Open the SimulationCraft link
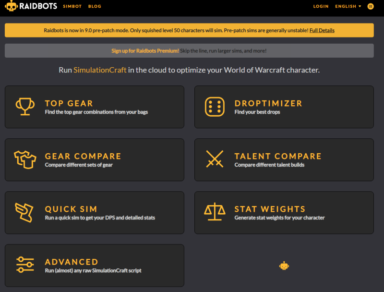This screenshot has width=384, height=292. 100,70
